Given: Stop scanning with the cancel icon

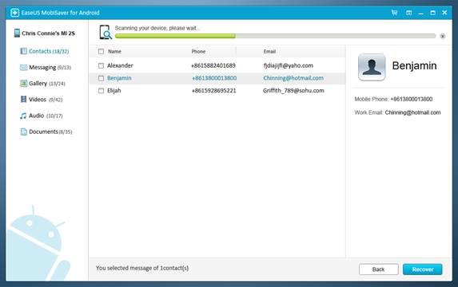Looking at the screenshot, I should [443, 36].
